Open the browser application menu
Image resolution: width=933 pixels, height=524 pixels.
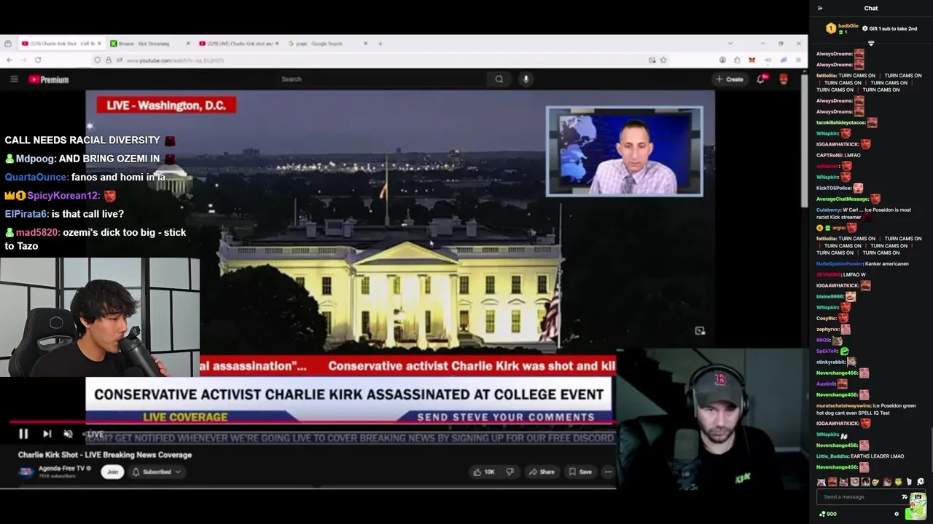(798, 60)
